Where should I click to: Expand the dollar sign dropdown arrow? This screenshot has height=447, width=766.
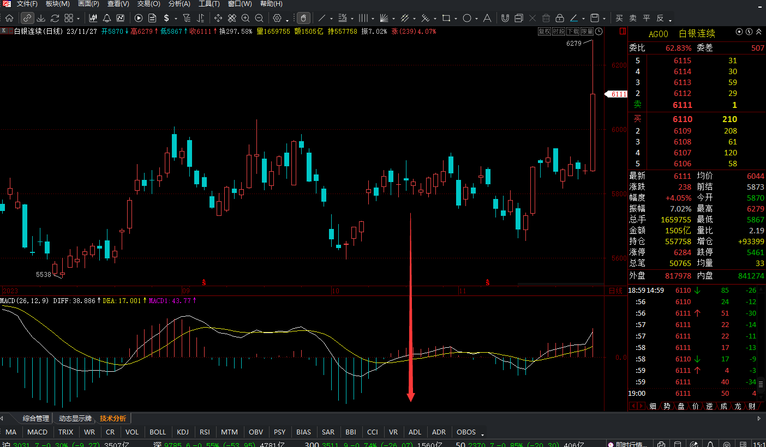pyautogui.click(x=176, y=19)
